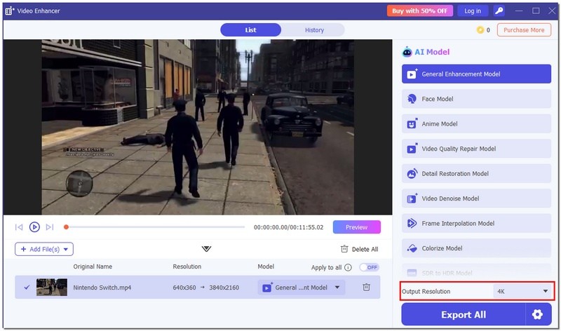Select the Nintendo Switch.mp4 thumbnail
This screenshot has width=561, height=331.
[x=52, y=287]
